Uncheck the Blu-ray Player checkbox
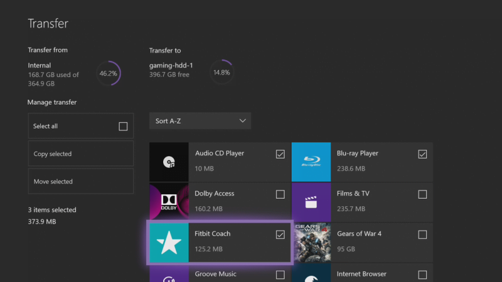The width and height of the screenshot is (502, 282). pos(422,154)
